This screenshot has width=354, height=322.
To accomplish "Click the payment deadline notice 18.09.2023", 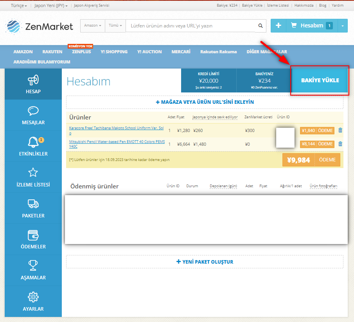I will [x=119, y=160].
